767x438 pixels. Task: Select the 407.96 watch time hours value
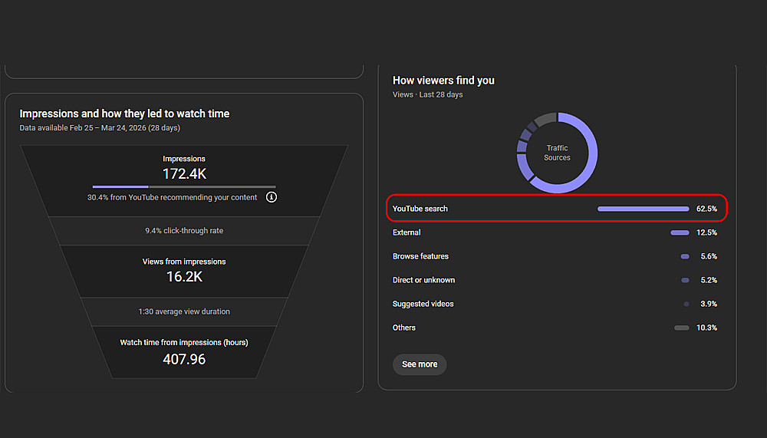point(184,358)
